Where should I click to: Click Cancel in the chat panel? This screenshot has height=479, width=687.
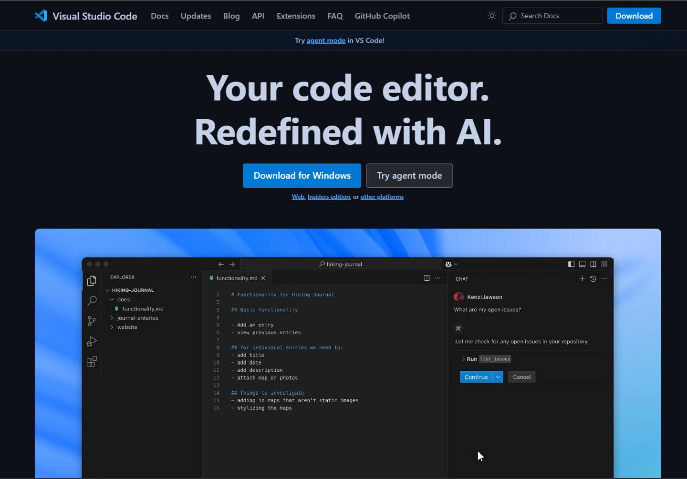pos(521,377)
